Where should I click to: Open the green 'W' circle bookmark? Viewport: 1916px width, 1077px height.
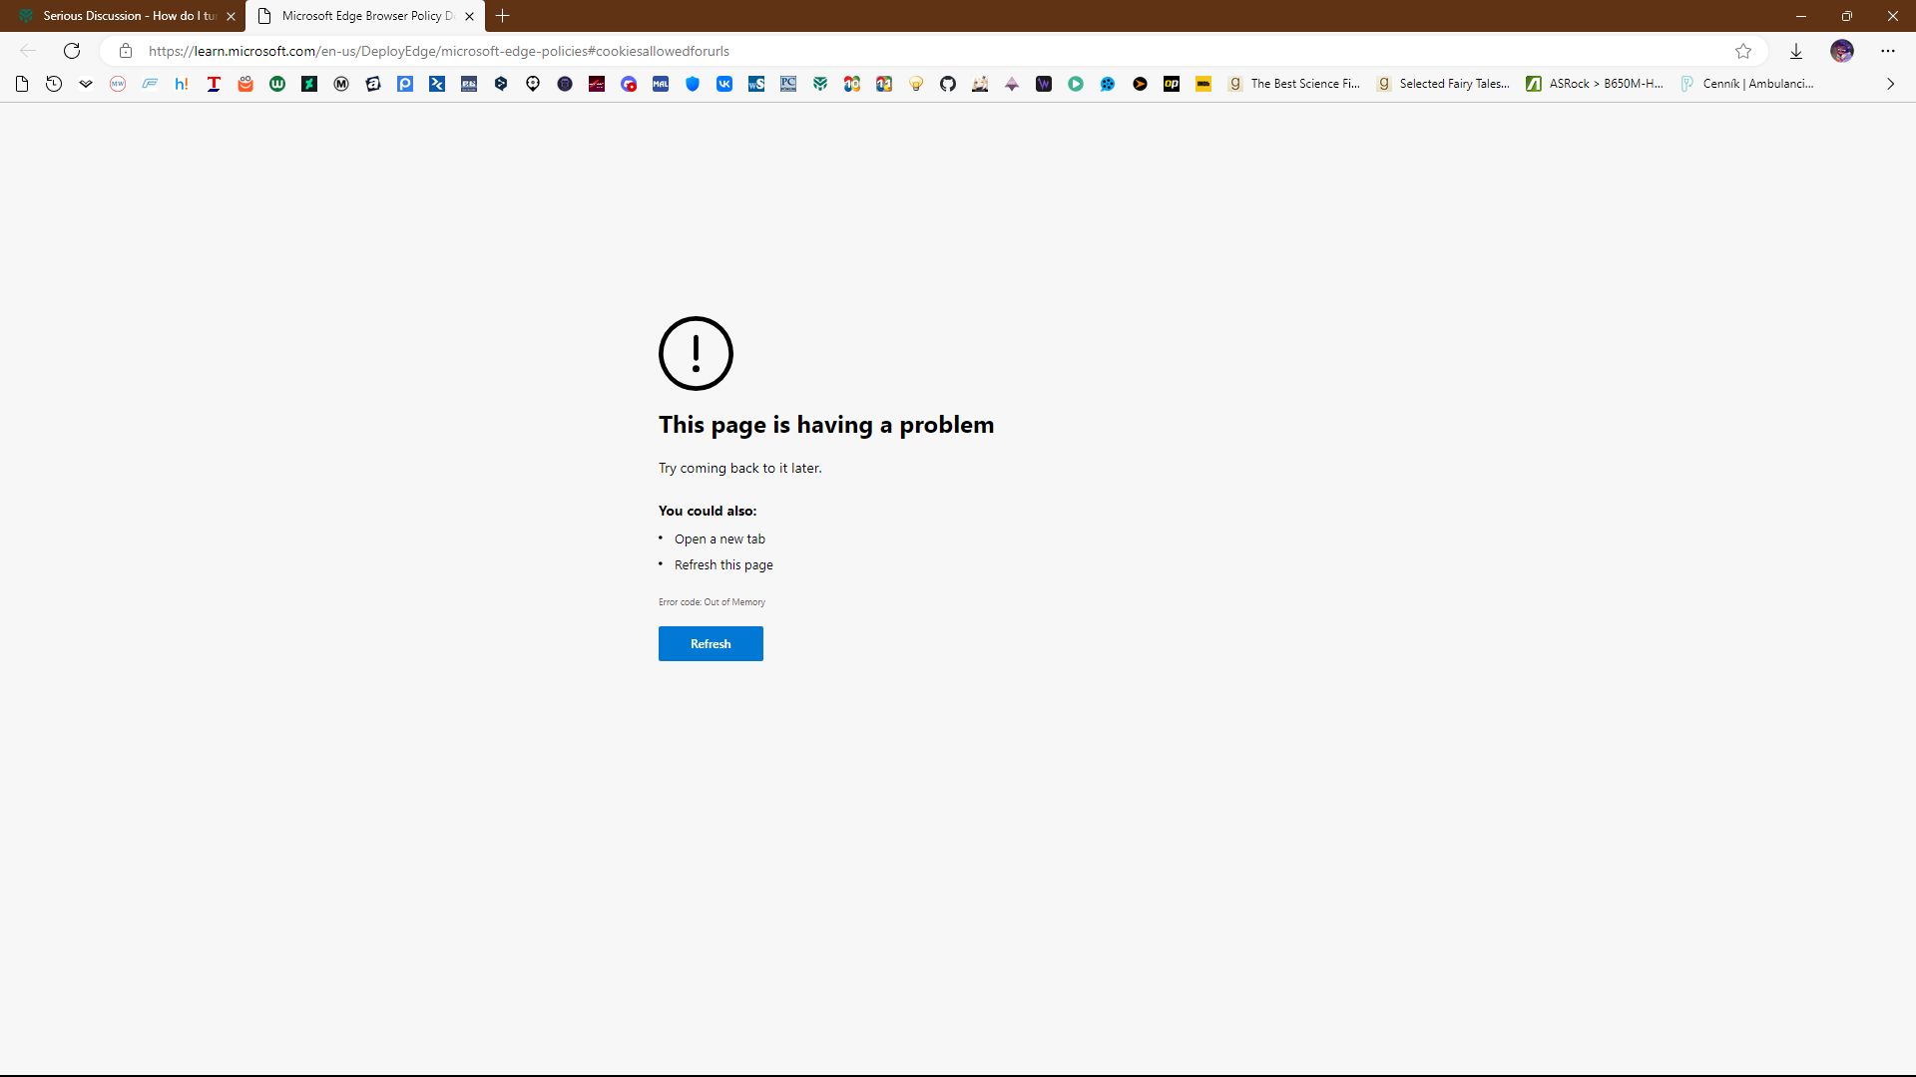point(277,84)
